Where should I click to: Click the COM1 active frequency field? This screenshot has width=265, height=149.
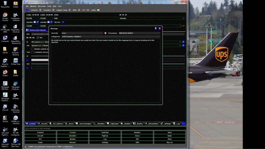[32, 18]
